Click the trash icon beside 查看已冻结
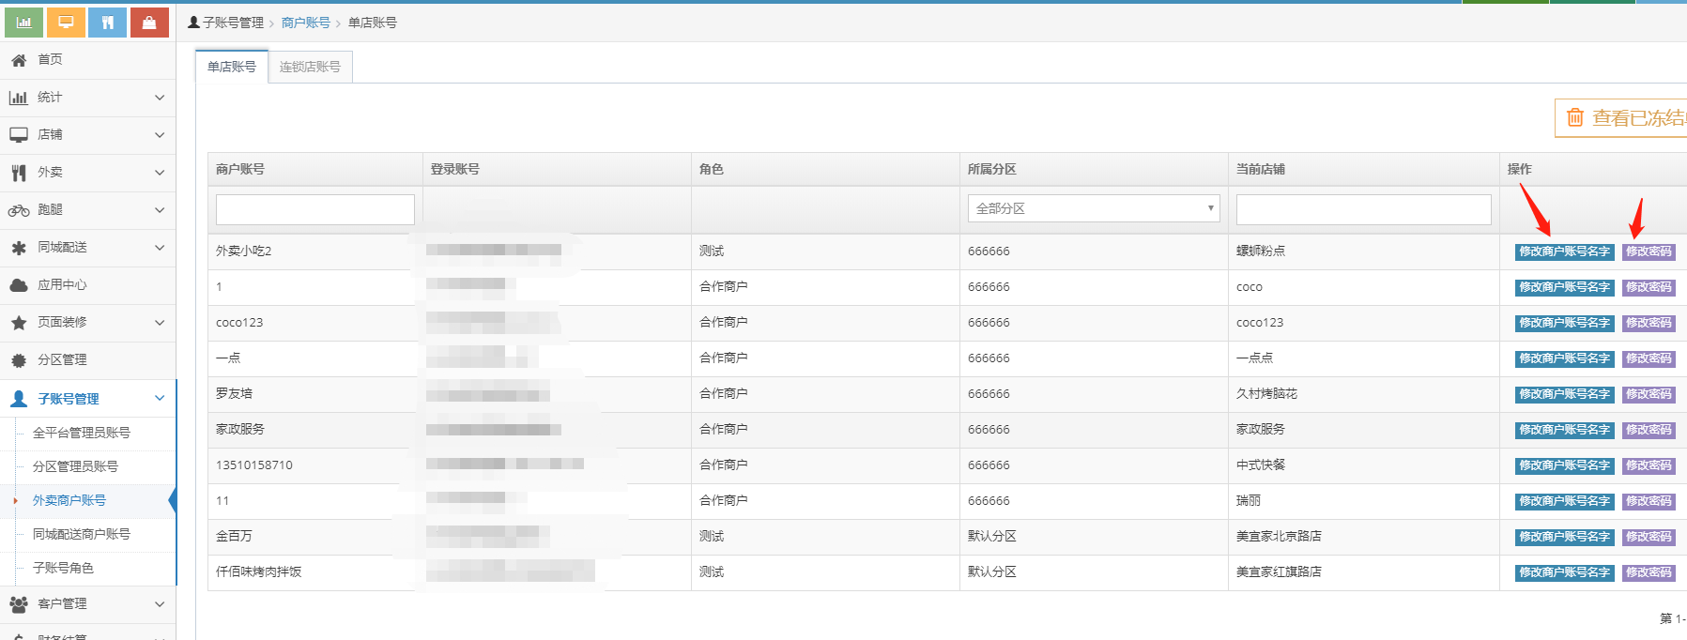 point(1574,117)
